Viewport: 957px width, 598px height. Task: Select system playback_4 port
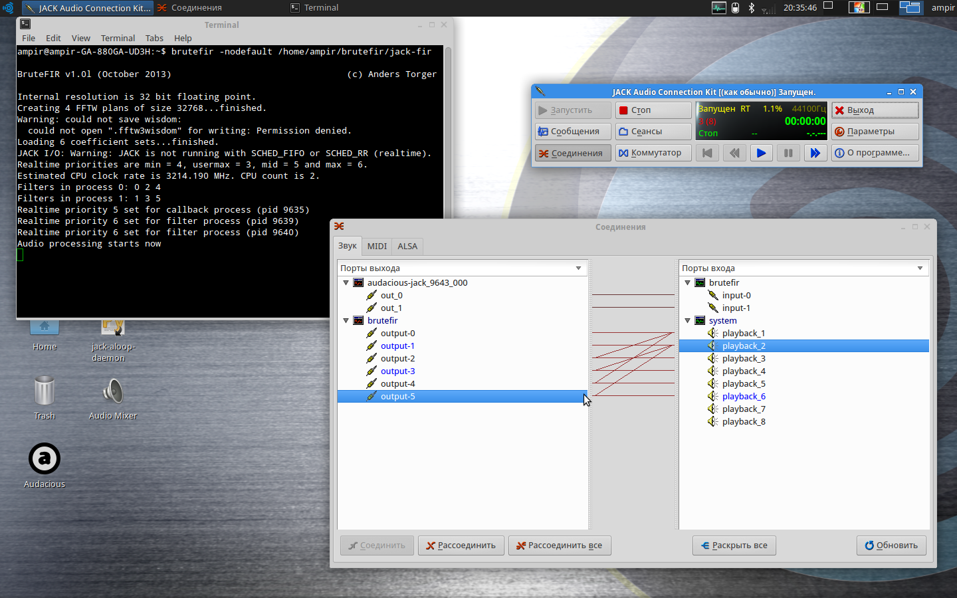(743, 371)
